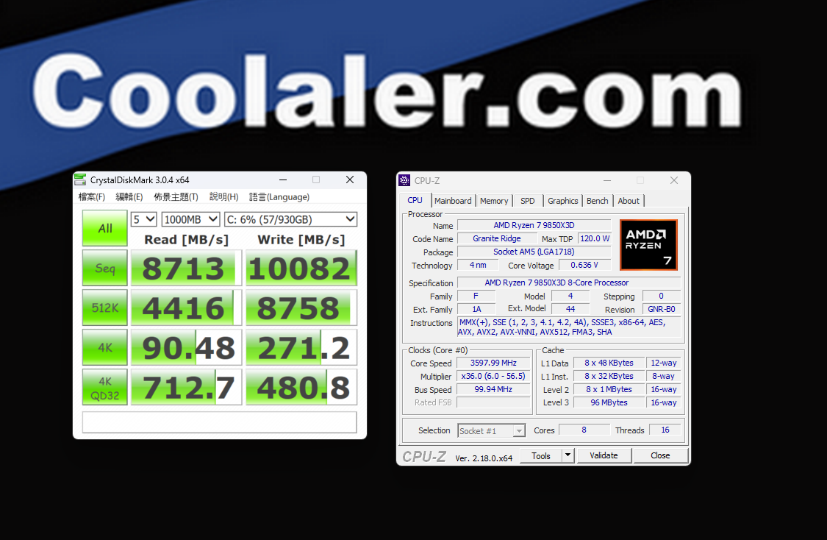The image size is (827, 540).
Task: Click the Ext. Model value 44
Action: pos(570,309)
